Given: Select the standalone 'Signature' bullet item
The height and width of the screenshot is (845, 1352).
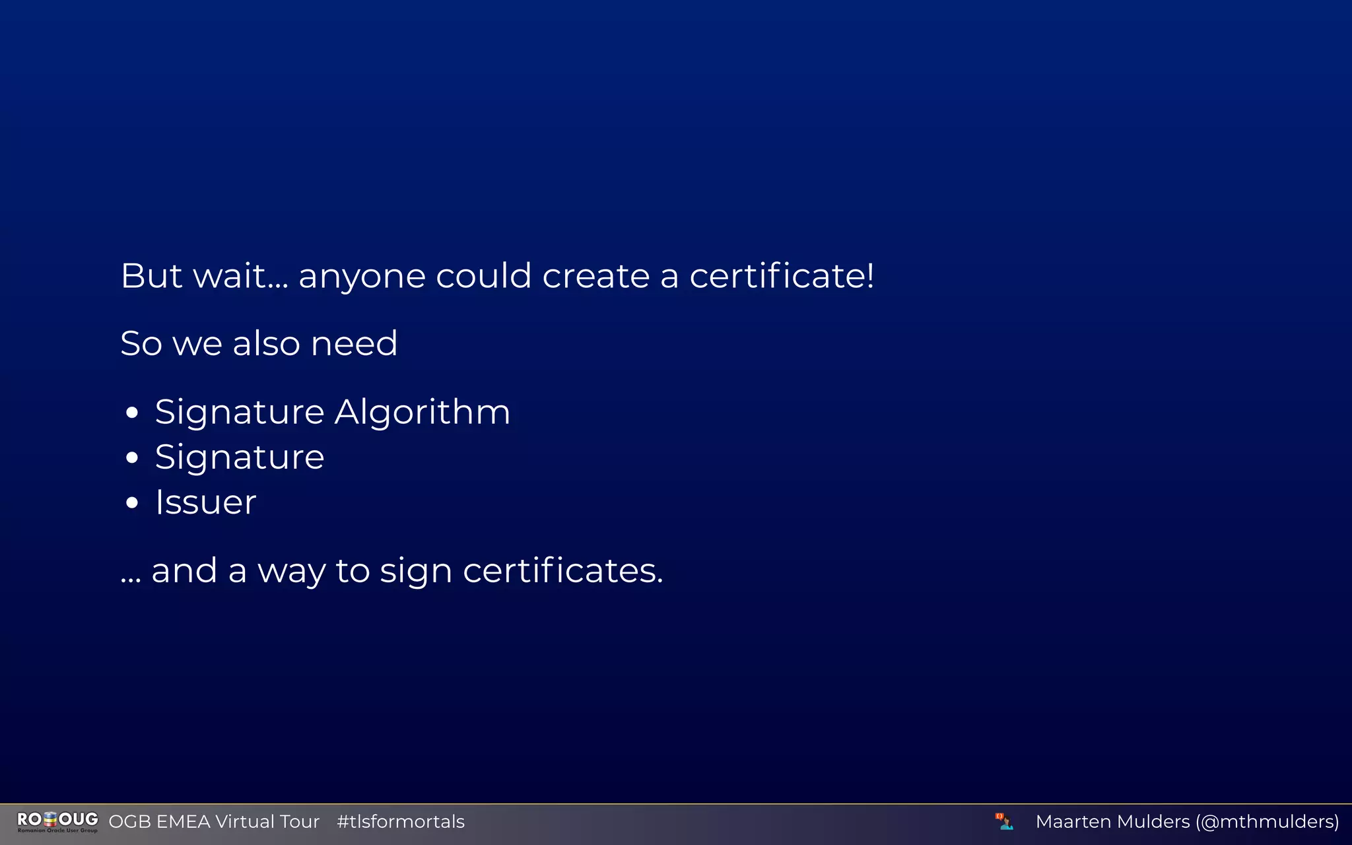Looking at the screenshot, I should 240,457.
